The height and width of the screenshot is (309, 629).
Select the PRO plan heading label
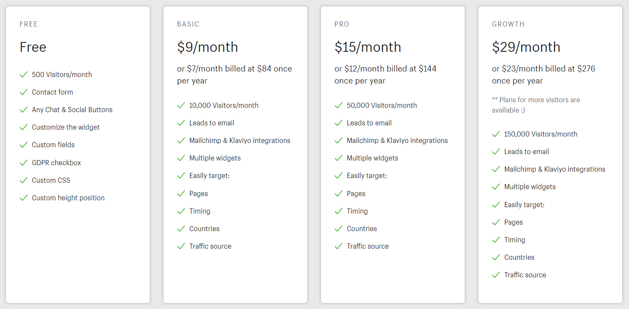click(x=342, y=24)
